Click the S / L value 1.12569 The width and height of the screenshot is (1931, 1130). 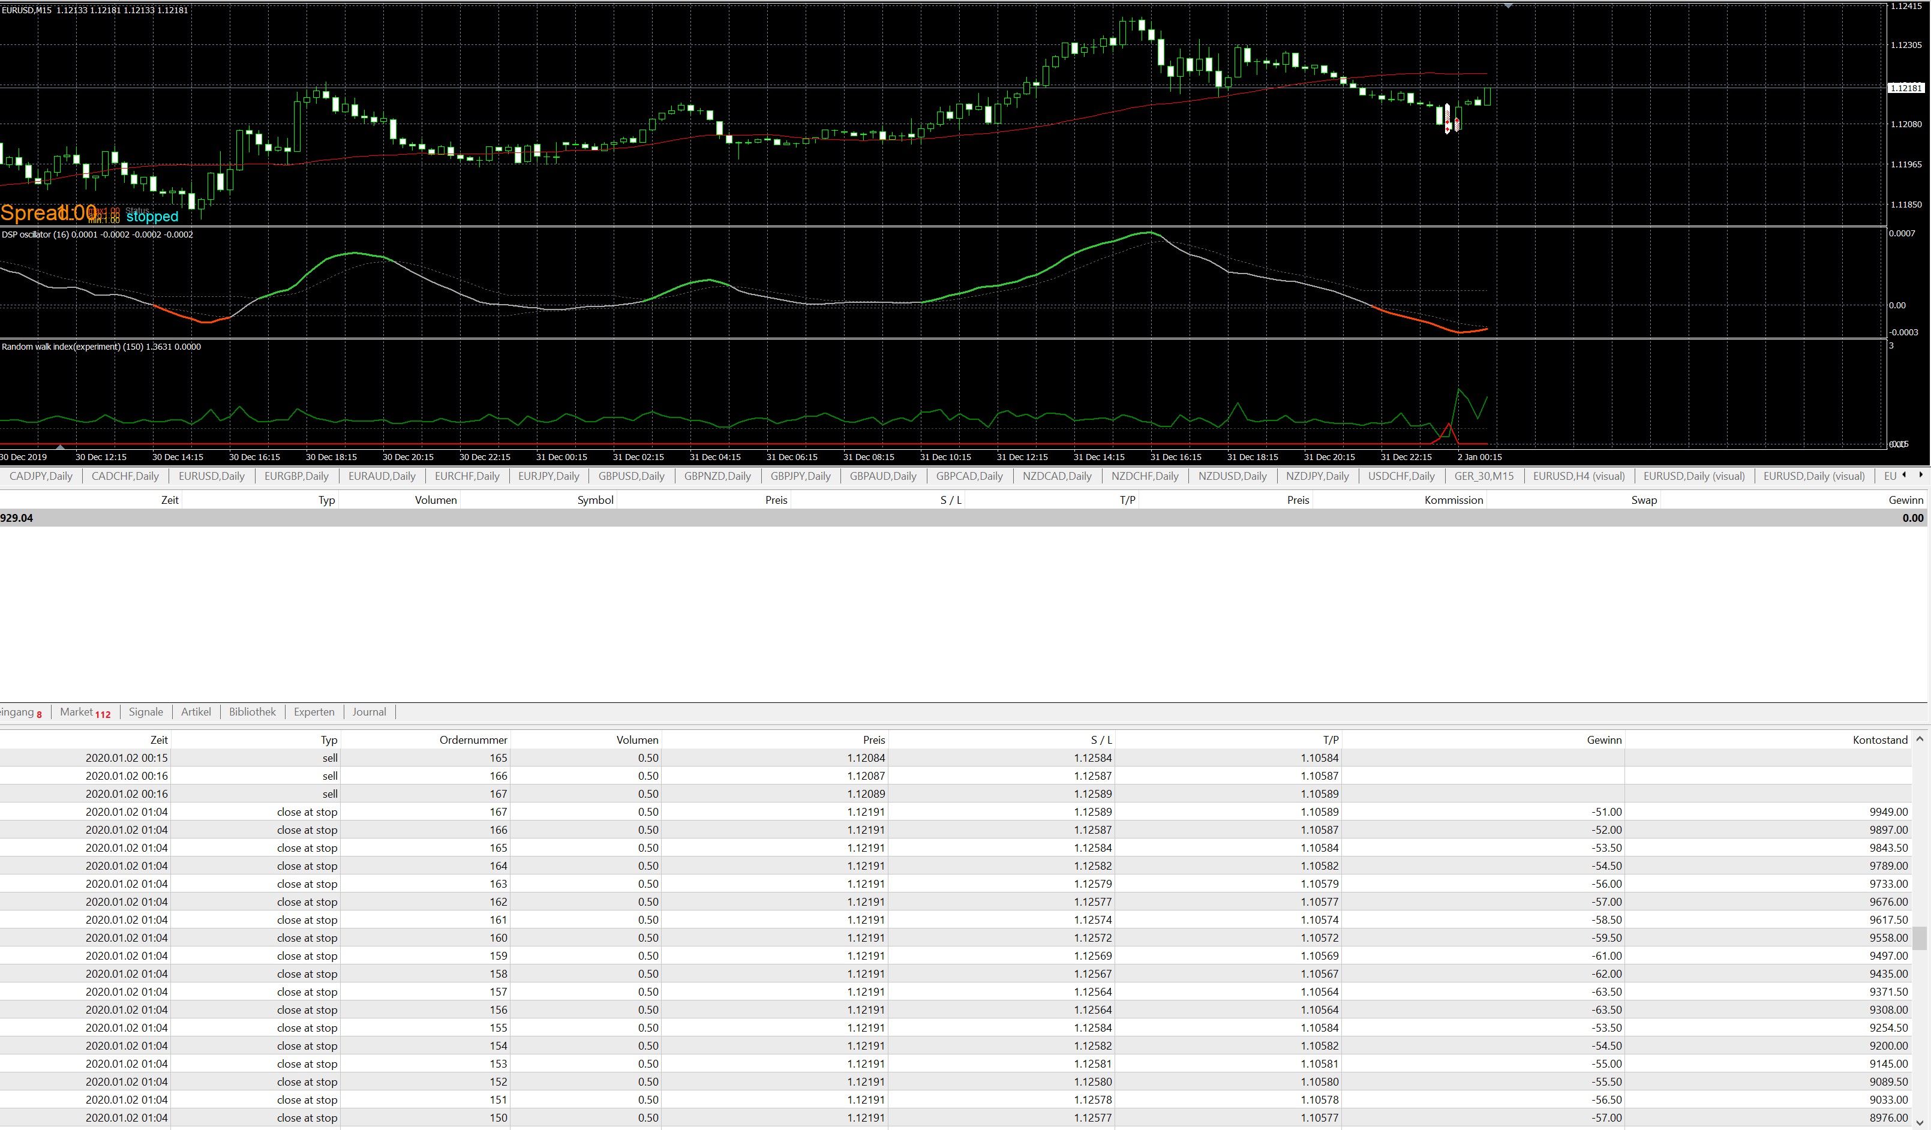1093,955
